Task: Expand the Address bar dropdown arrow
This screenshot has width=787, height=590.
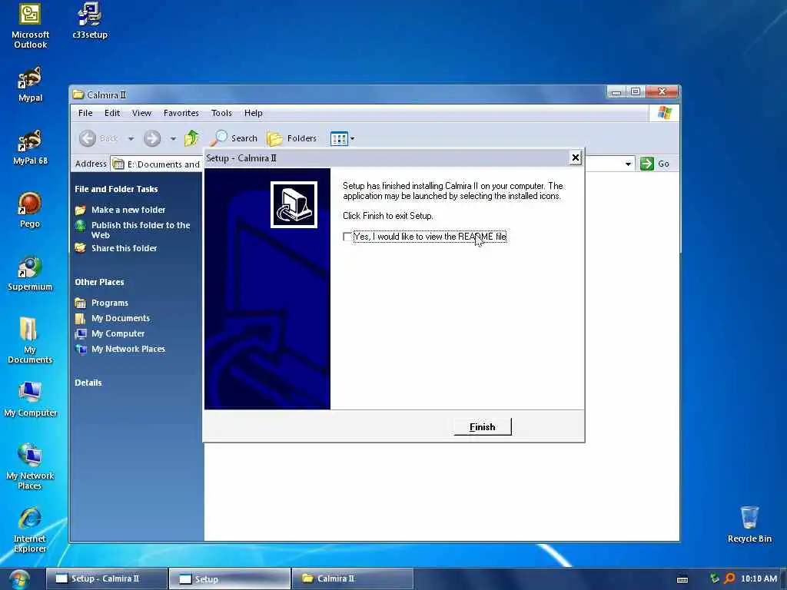Action: [628, 164]
